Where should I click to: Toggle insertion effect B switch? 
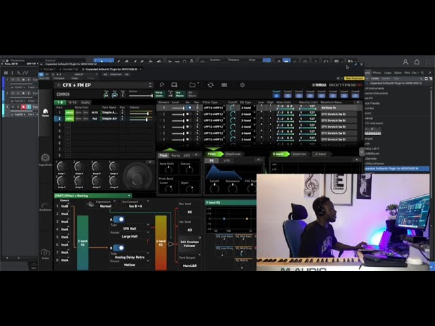click(x=119, y=248)
